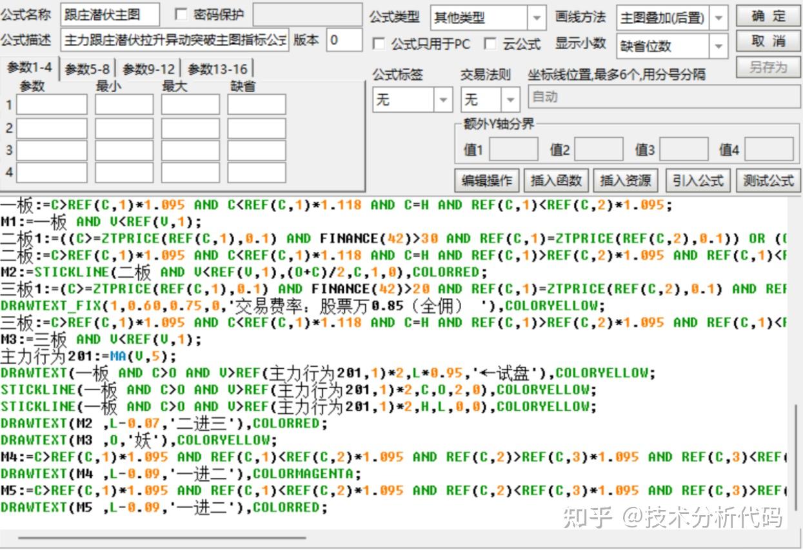This screenshot has width=803, height=550.
Task: Click the line DRAWTEXT(M3 ,O,'妖')
Action: 138,440
